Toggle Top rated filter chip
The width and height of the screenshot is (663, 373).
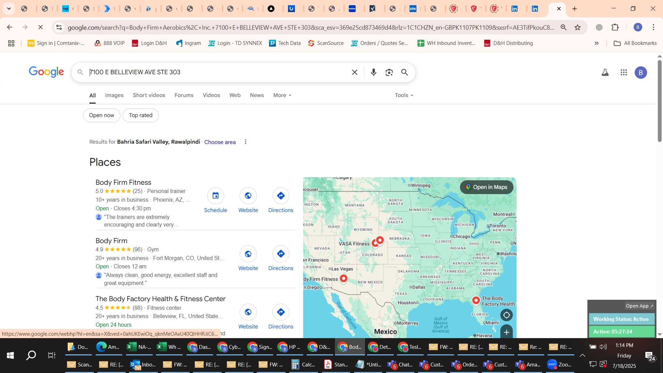coord(141,115)
